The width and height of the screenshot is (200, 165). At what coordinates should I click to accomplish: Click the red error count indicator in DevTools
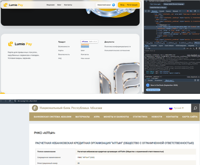point(188,11)
